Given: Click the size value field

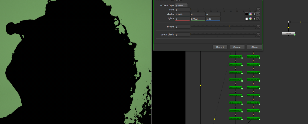Looking at the screenshot, I should coord(183,10).
